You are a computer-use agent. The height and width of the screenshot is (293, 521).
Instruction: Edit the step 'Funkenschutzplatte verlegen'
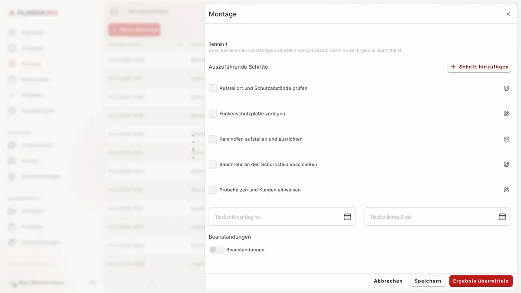click(x=506, y=114)
